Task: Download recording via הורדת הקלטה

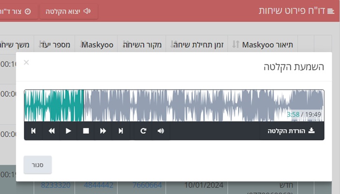Action: [291, 131]
